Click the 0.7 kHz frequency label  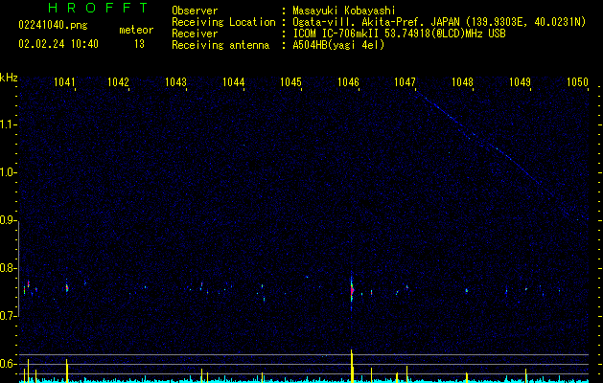tap(9, 316)
